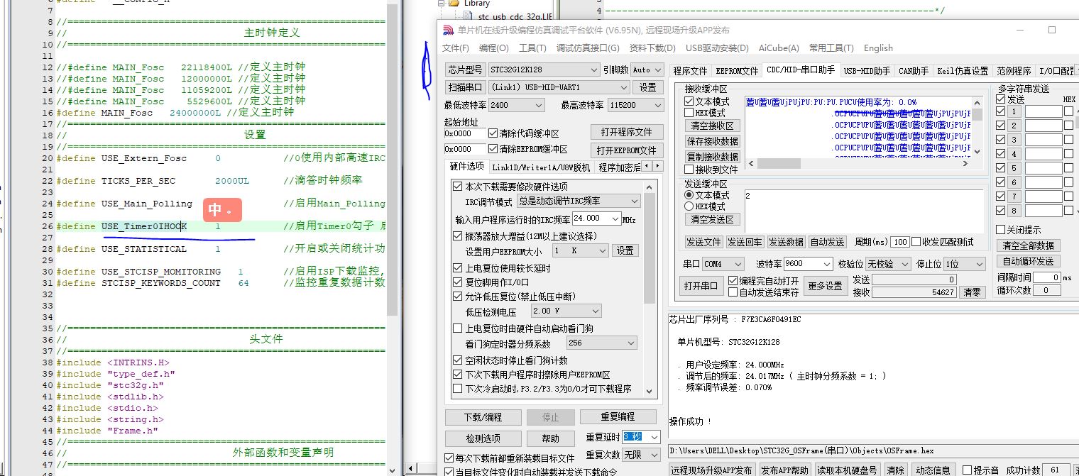Open the 波特率 9600 combo box
The width and height of the screenshot is (1079, 476).
(x=826, y=264)
